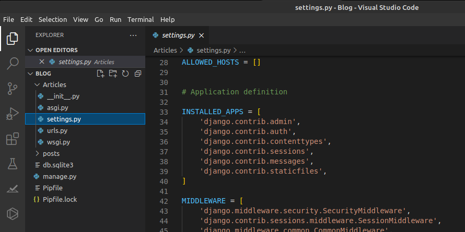Open the hexagon play icon view in activity bar
The image size is (465, 232).
[13, 214]
